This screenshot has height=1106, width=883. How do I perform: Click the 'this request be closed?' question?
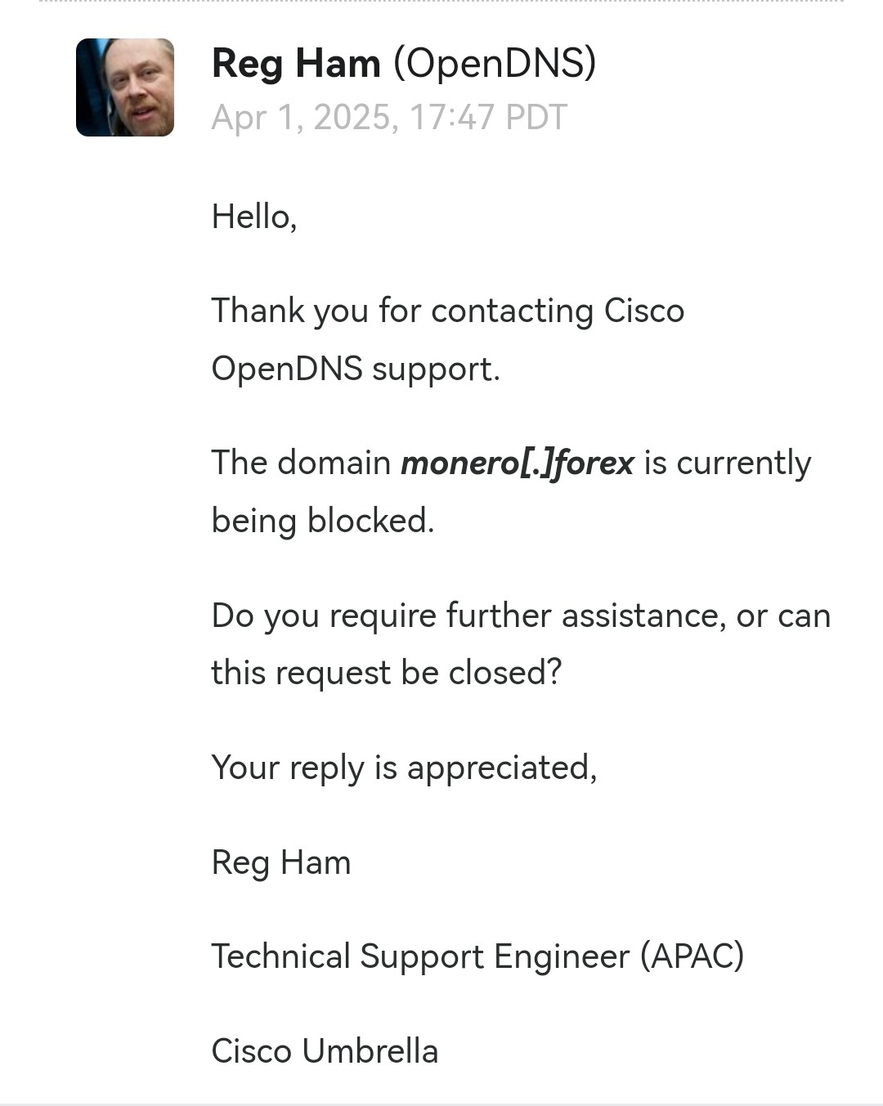click(387, 673)
